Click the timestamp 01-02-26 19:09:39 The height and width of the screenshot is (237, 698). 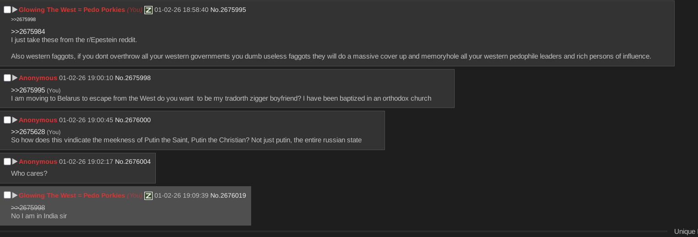click(x=181, y=195)
